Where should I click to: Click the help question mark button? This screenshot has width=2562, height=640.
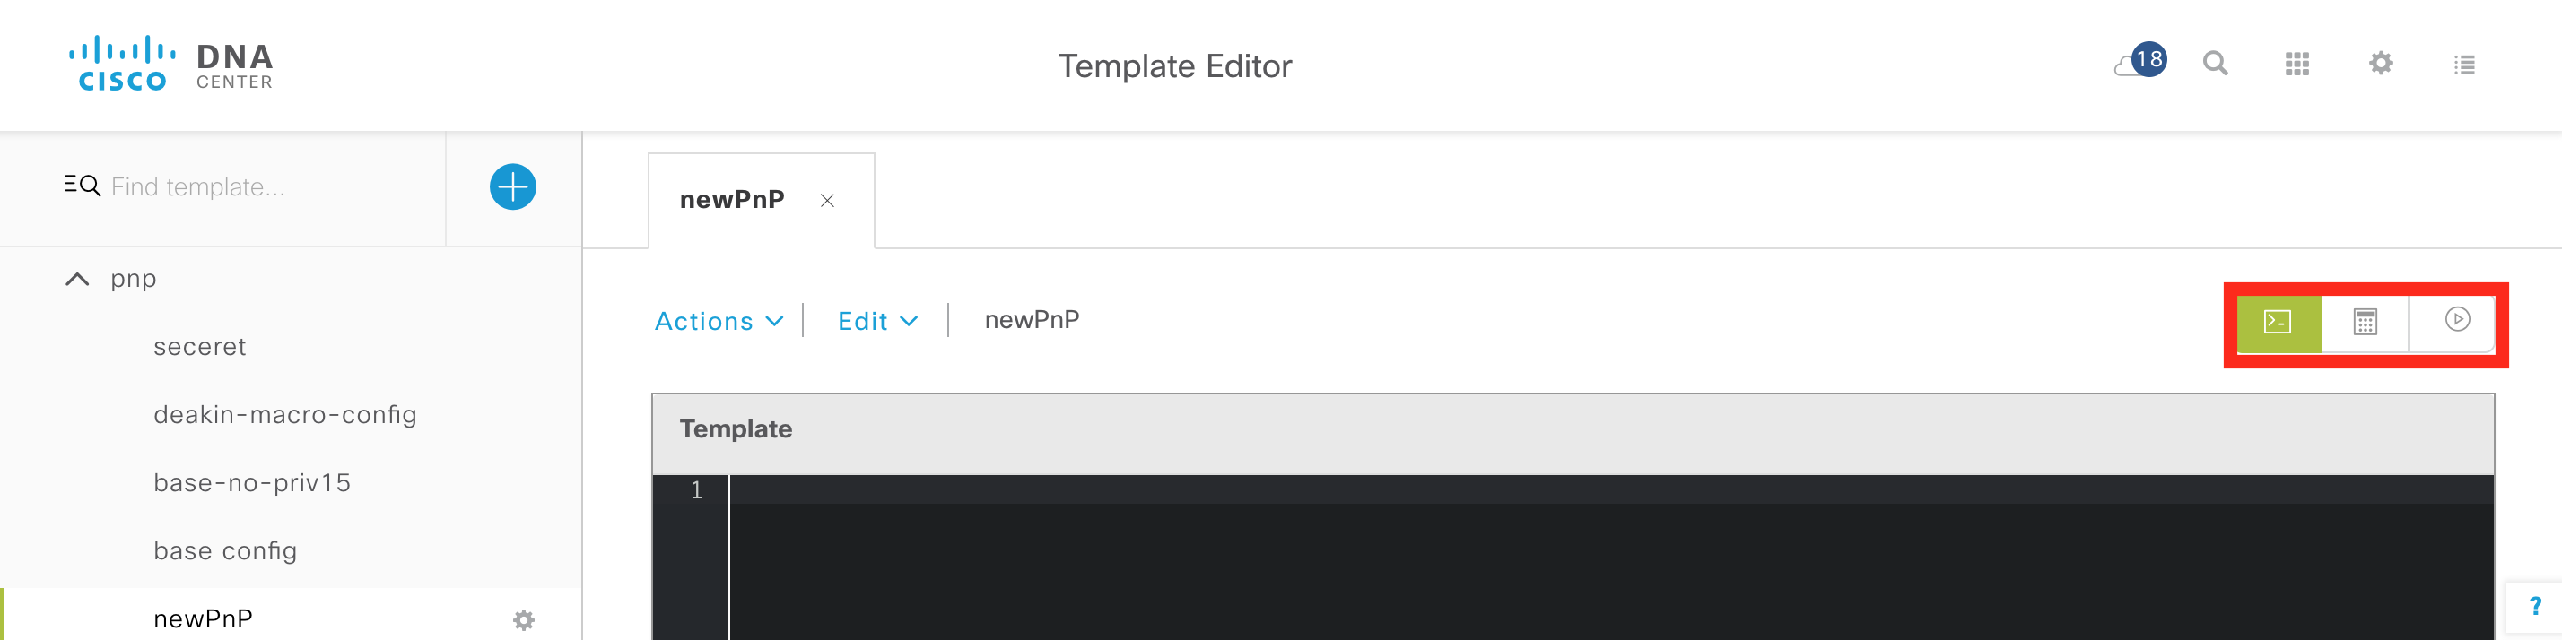[2534, 606]
